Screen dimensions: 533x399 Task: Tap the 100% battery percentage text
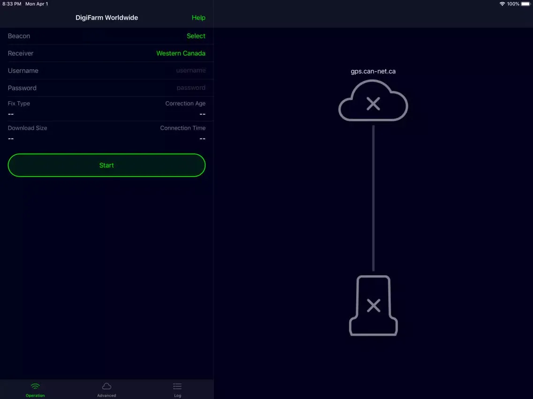(x=513, y=4)
